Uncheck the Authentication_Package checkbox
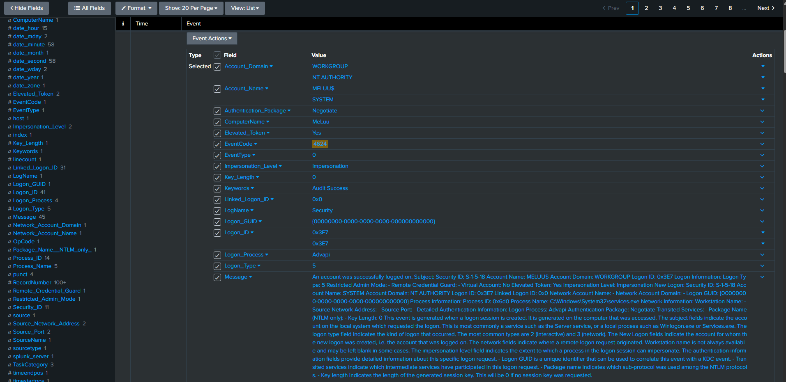The image size is (786, 382). click(217, 111)
